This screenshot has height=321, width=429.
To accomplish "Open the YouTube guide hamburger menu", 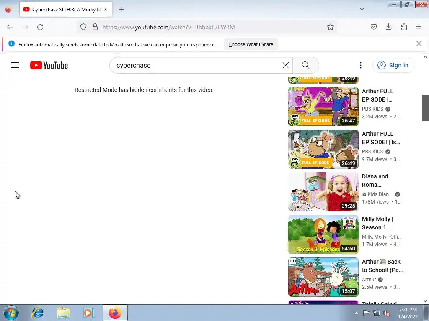I will [15, 65].
